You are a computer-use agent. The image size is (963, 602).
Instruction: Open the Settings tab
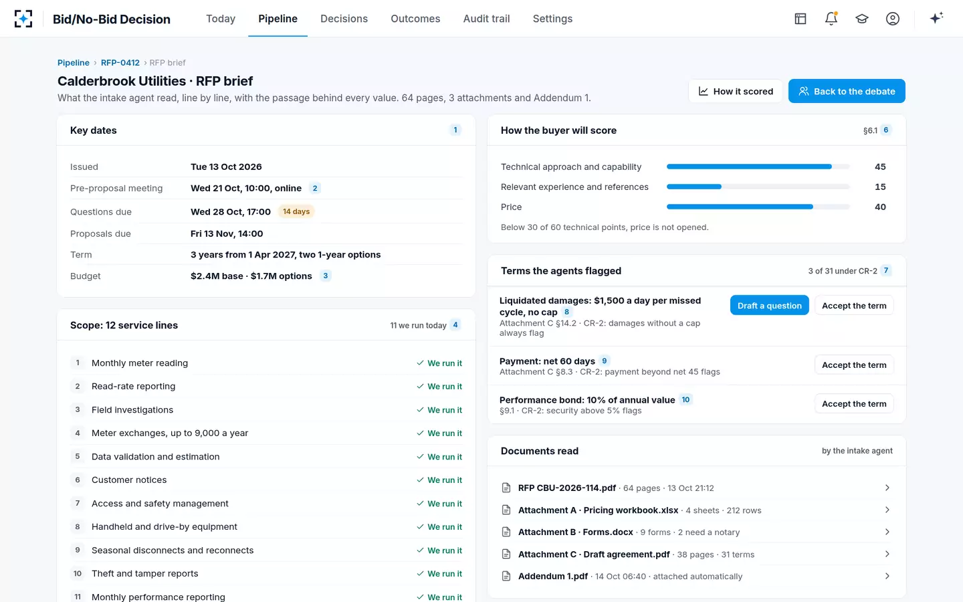coord(552,19)
